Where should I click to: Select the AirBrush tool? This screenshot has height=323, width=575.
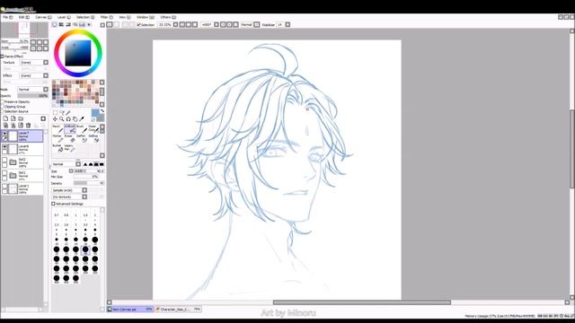tap(69, 129)
